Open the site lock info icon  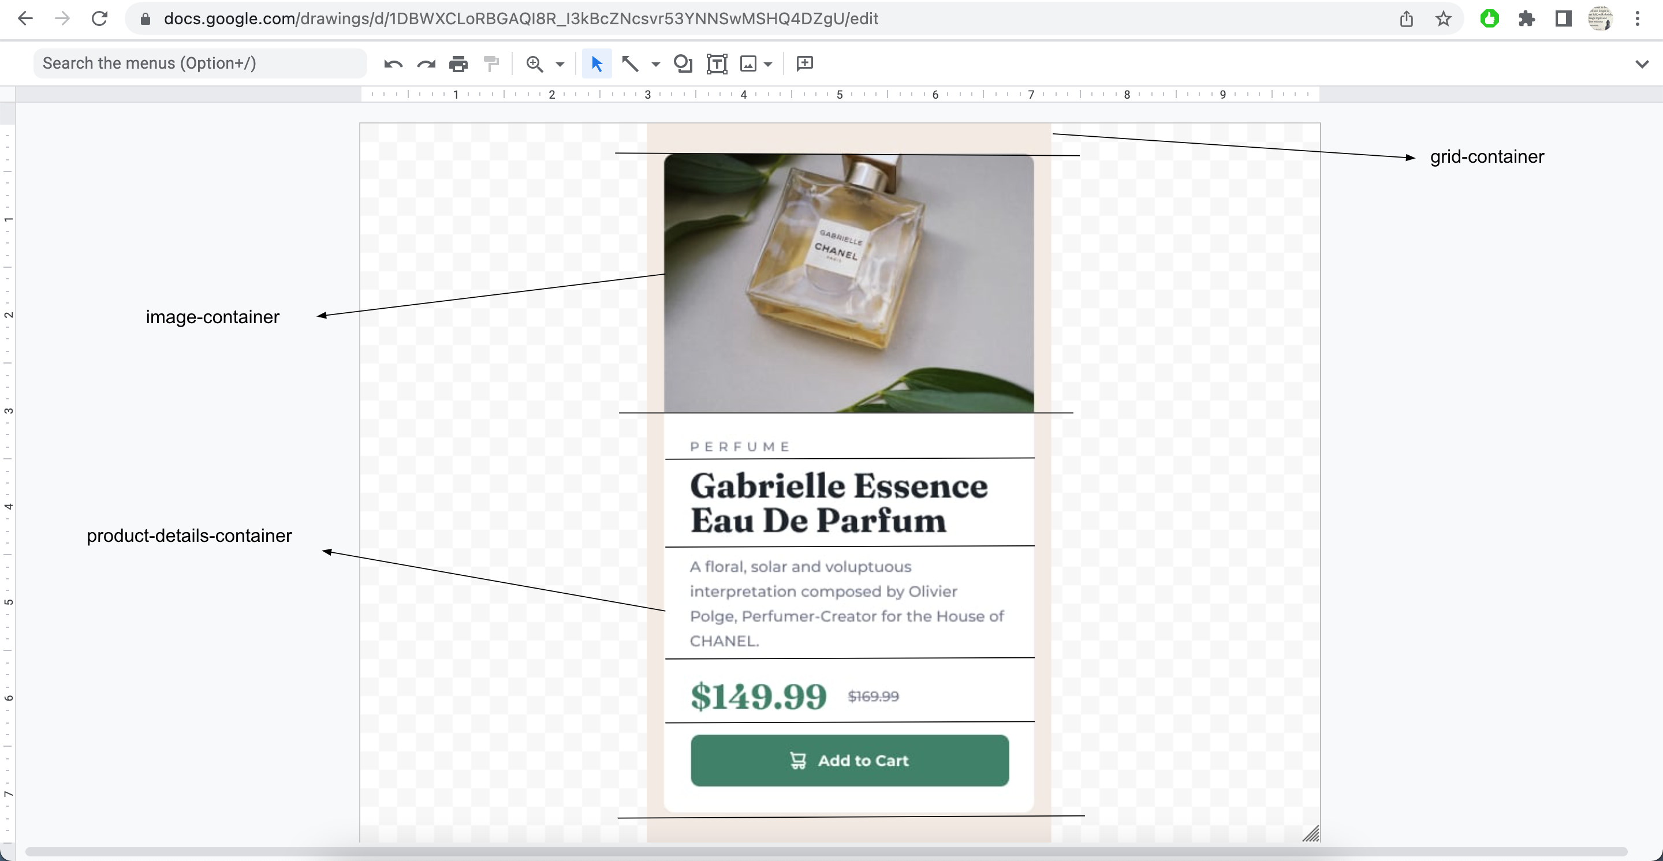tap(146, 18)
